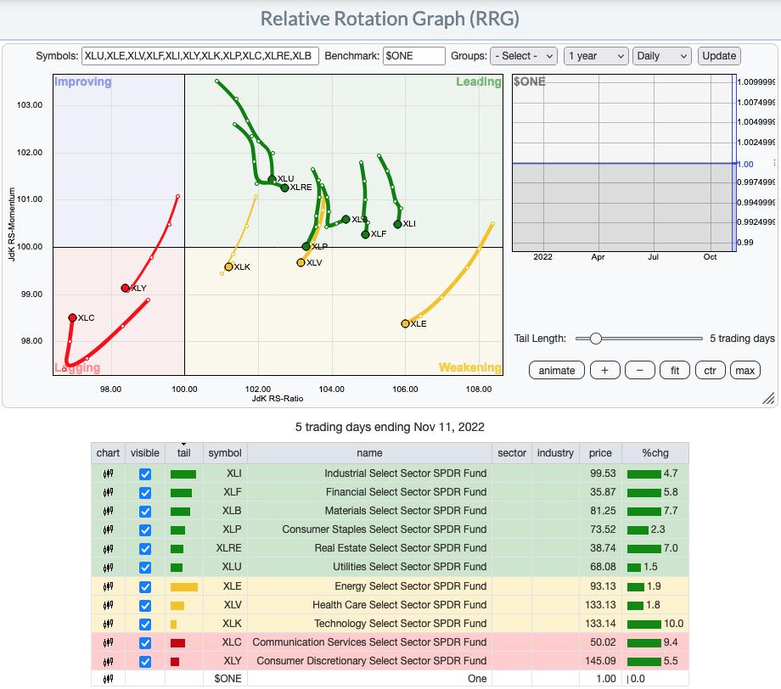Toggle visible checkbox for XLU Utilities
781x689 pixels.
[x=145, y=568]
